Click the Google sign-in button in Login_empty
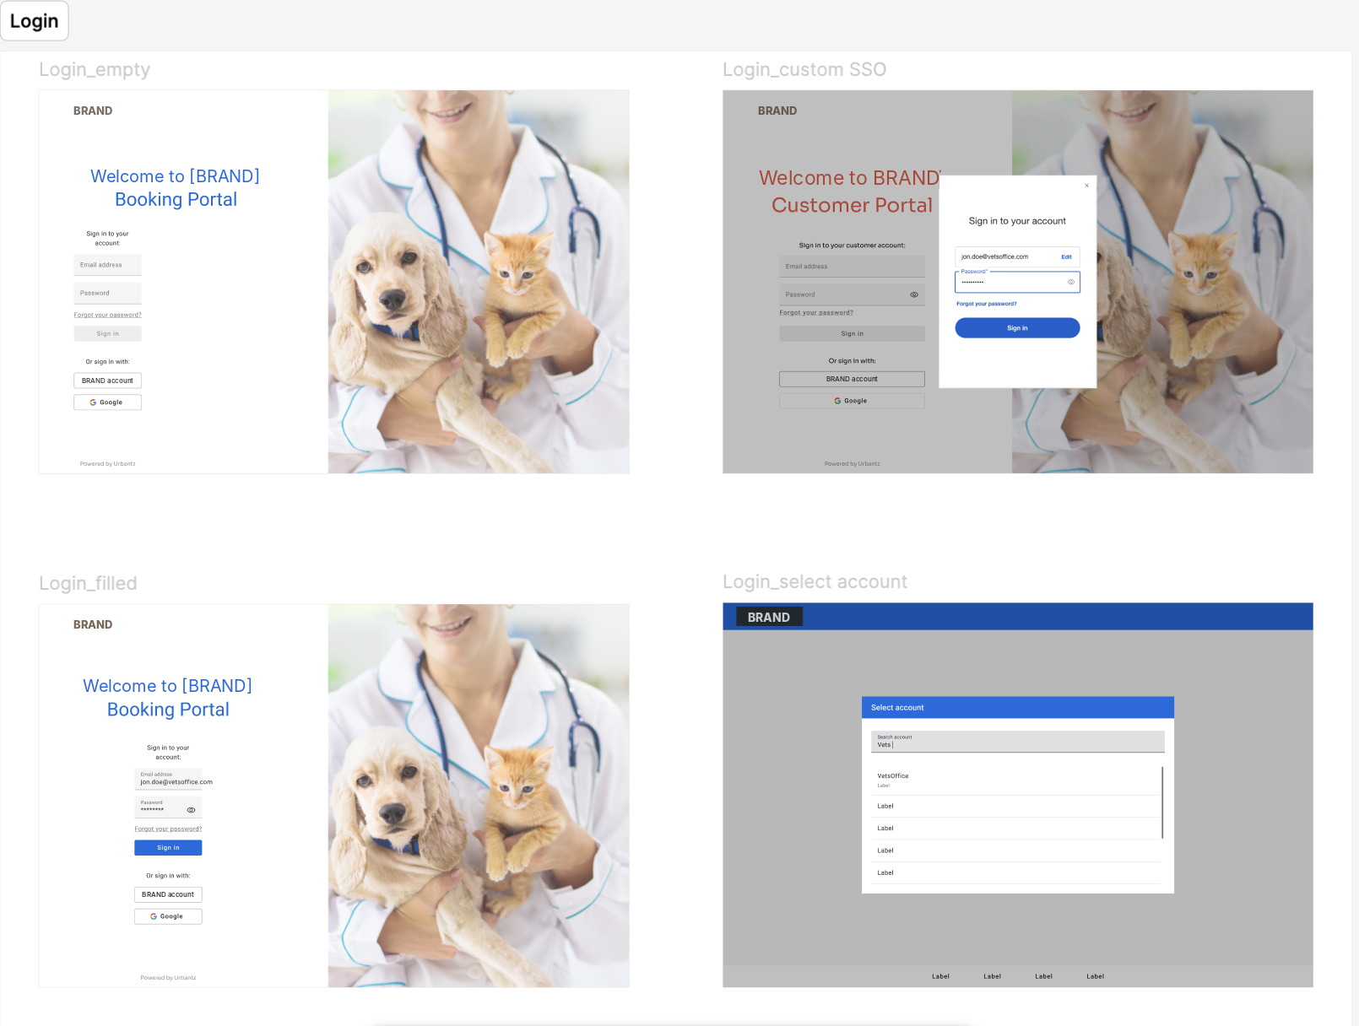 click(107, 402)
